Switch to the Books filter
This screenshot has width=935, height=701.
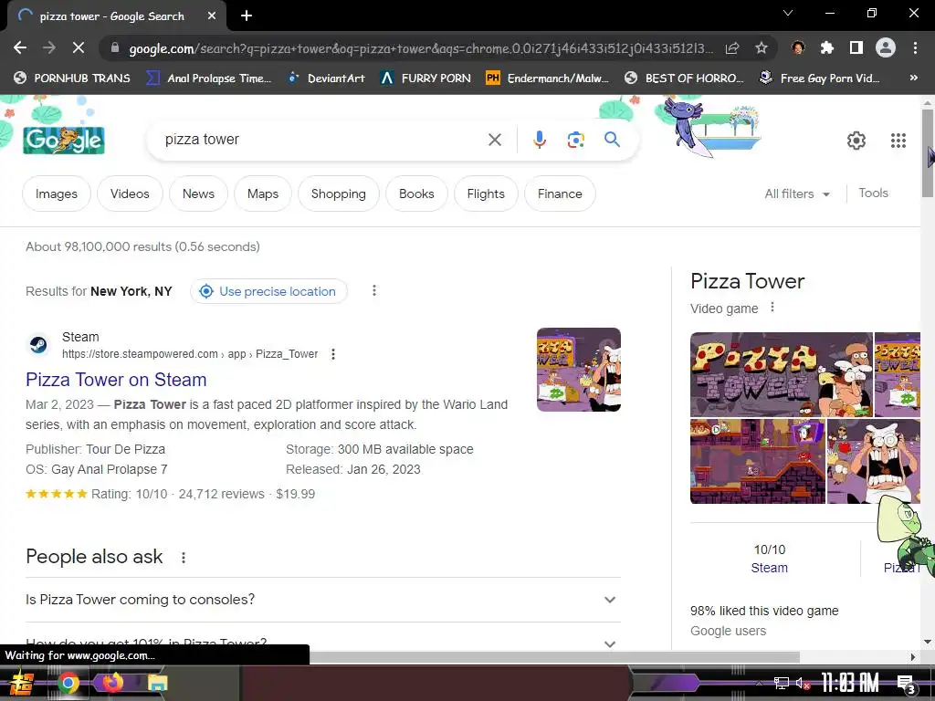click(416, 194)
